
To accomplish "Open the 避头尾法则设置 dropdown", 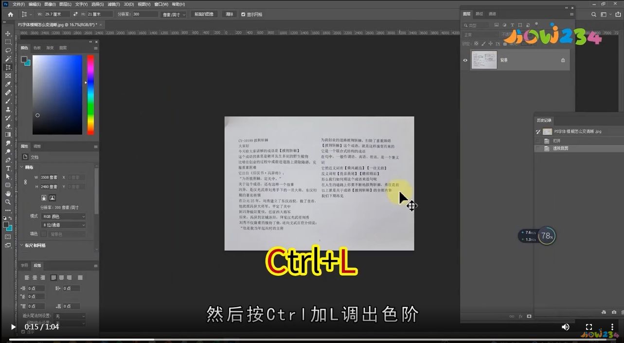I will pyautogui.click(x=70, y=316).
